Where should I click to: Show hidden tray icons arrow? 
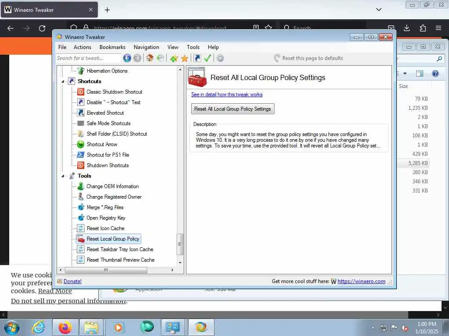click(x=373, y=328)
